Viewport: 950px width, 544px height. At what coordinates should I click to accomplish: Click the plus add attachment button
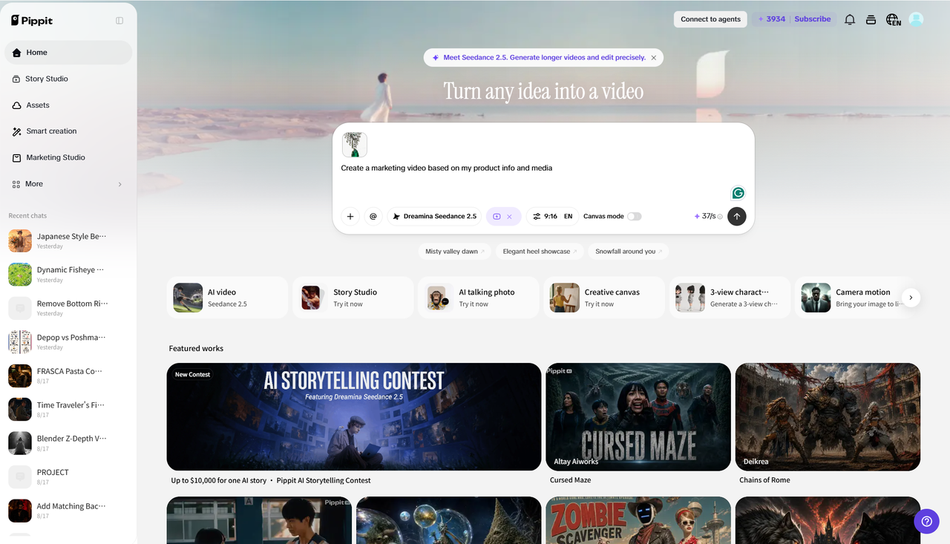click(x=350, y=217)
